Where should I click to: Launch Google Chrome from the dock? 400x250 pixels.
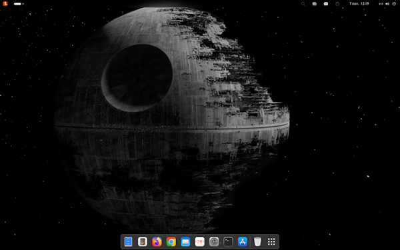pos(171,241)
